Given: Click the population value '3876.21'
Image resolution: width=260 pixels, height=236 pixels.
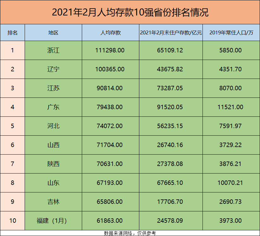Looking at the screenshot, I should [x=231, y=164].
